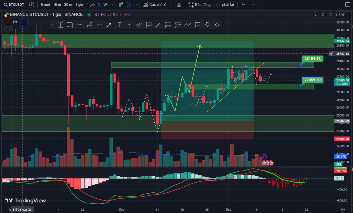Select the diagonal two-point line tool

(90, 25)
